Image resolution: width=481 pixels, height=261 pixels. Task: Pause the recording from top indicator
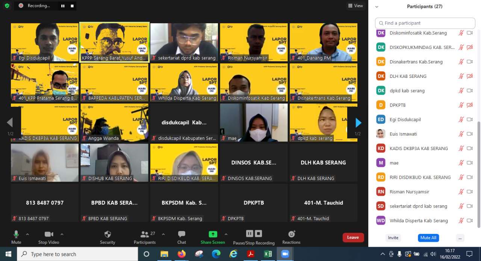[x=63, y=6]
